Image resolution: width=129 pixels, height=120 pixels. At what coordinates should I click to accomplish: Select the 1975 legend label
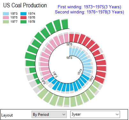pos(14,18)
